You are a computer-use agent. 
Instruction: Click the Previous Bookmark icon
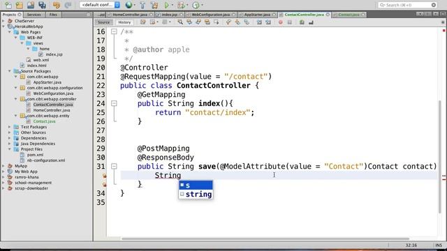[228, 22]
